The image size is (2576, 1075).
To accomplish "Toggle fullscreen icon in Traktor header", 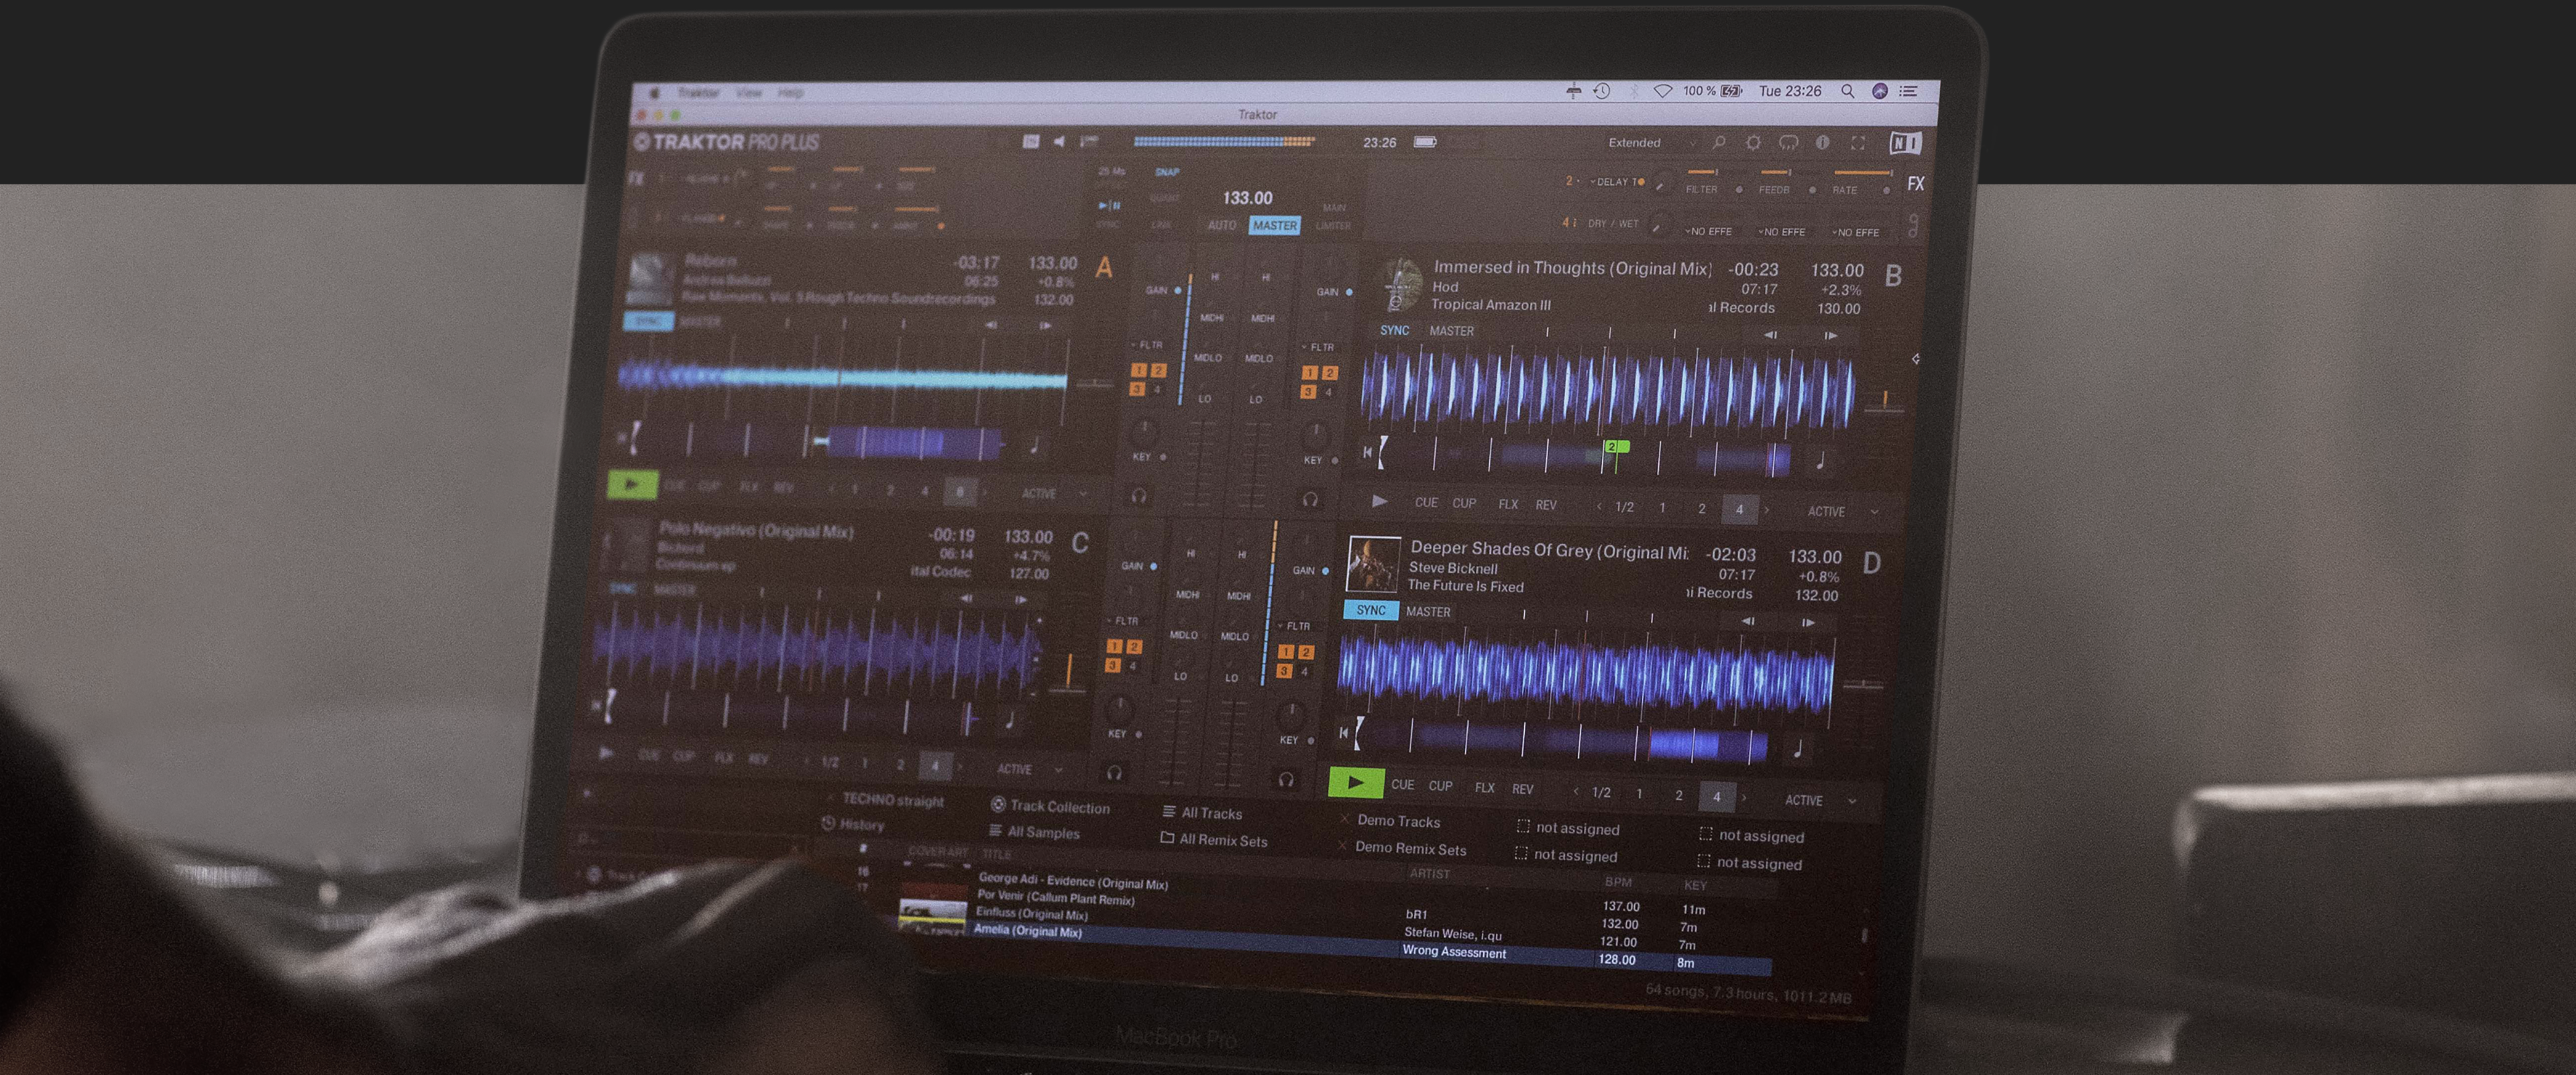I will pyautogui.click(x=1858, y=143).
